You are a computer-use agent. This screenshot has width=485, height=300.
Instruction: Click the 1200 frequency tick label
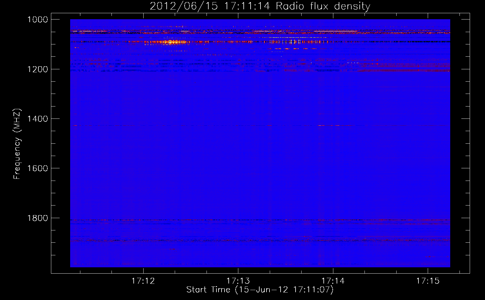37,69
